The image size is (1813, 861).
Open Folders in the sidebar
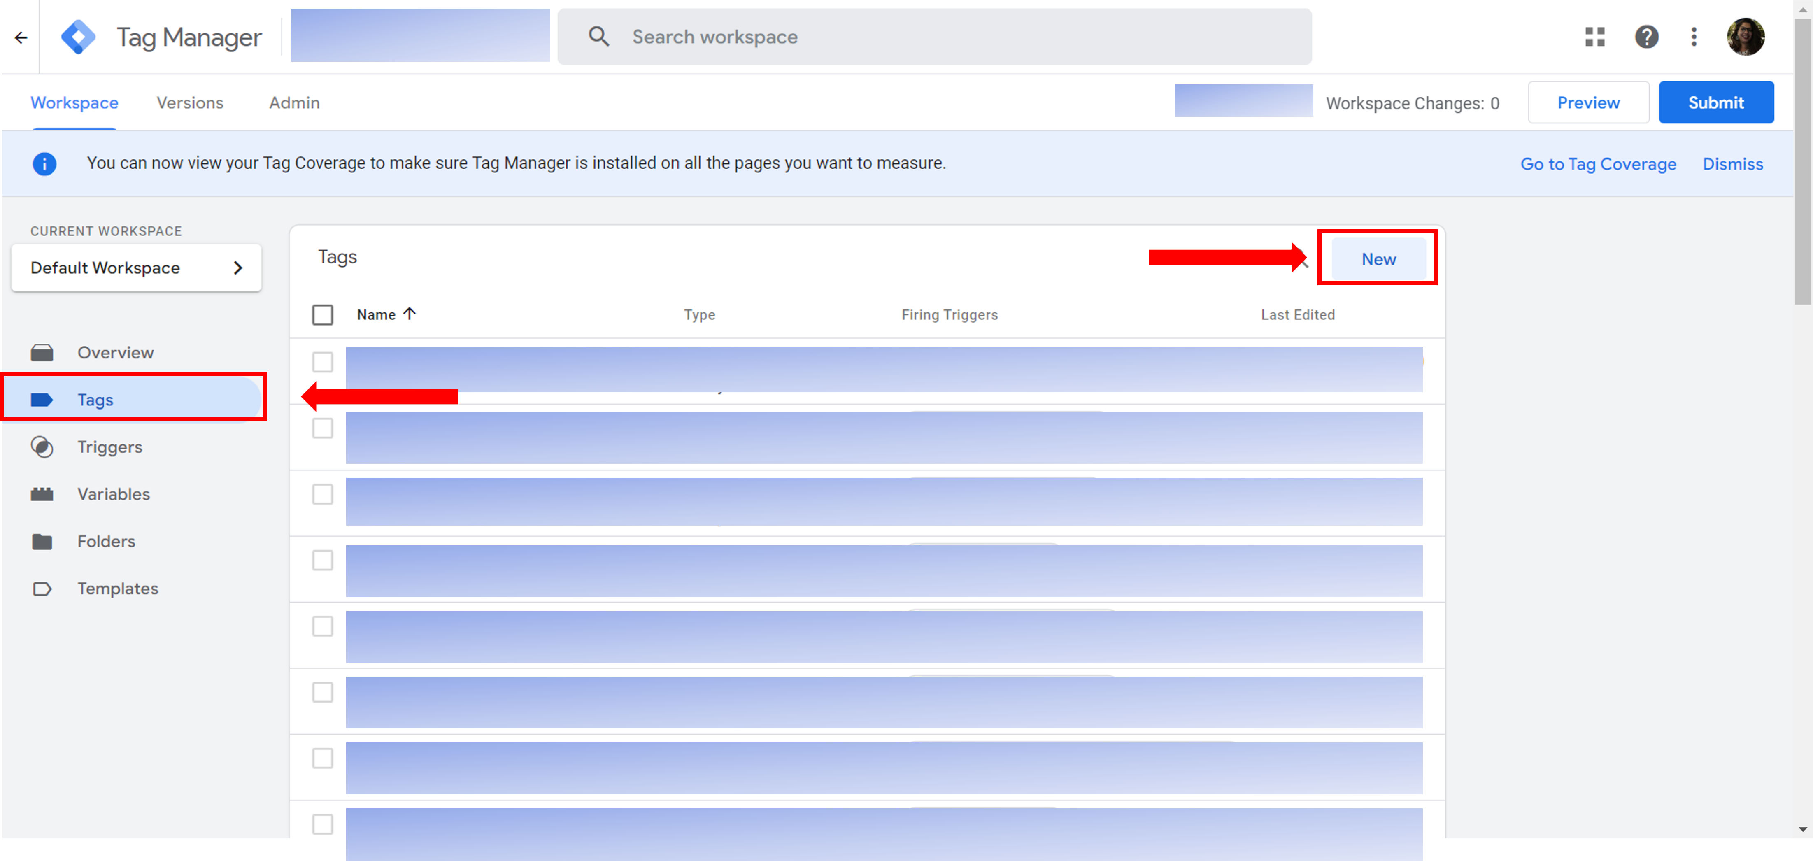click(x=106, y=541)
